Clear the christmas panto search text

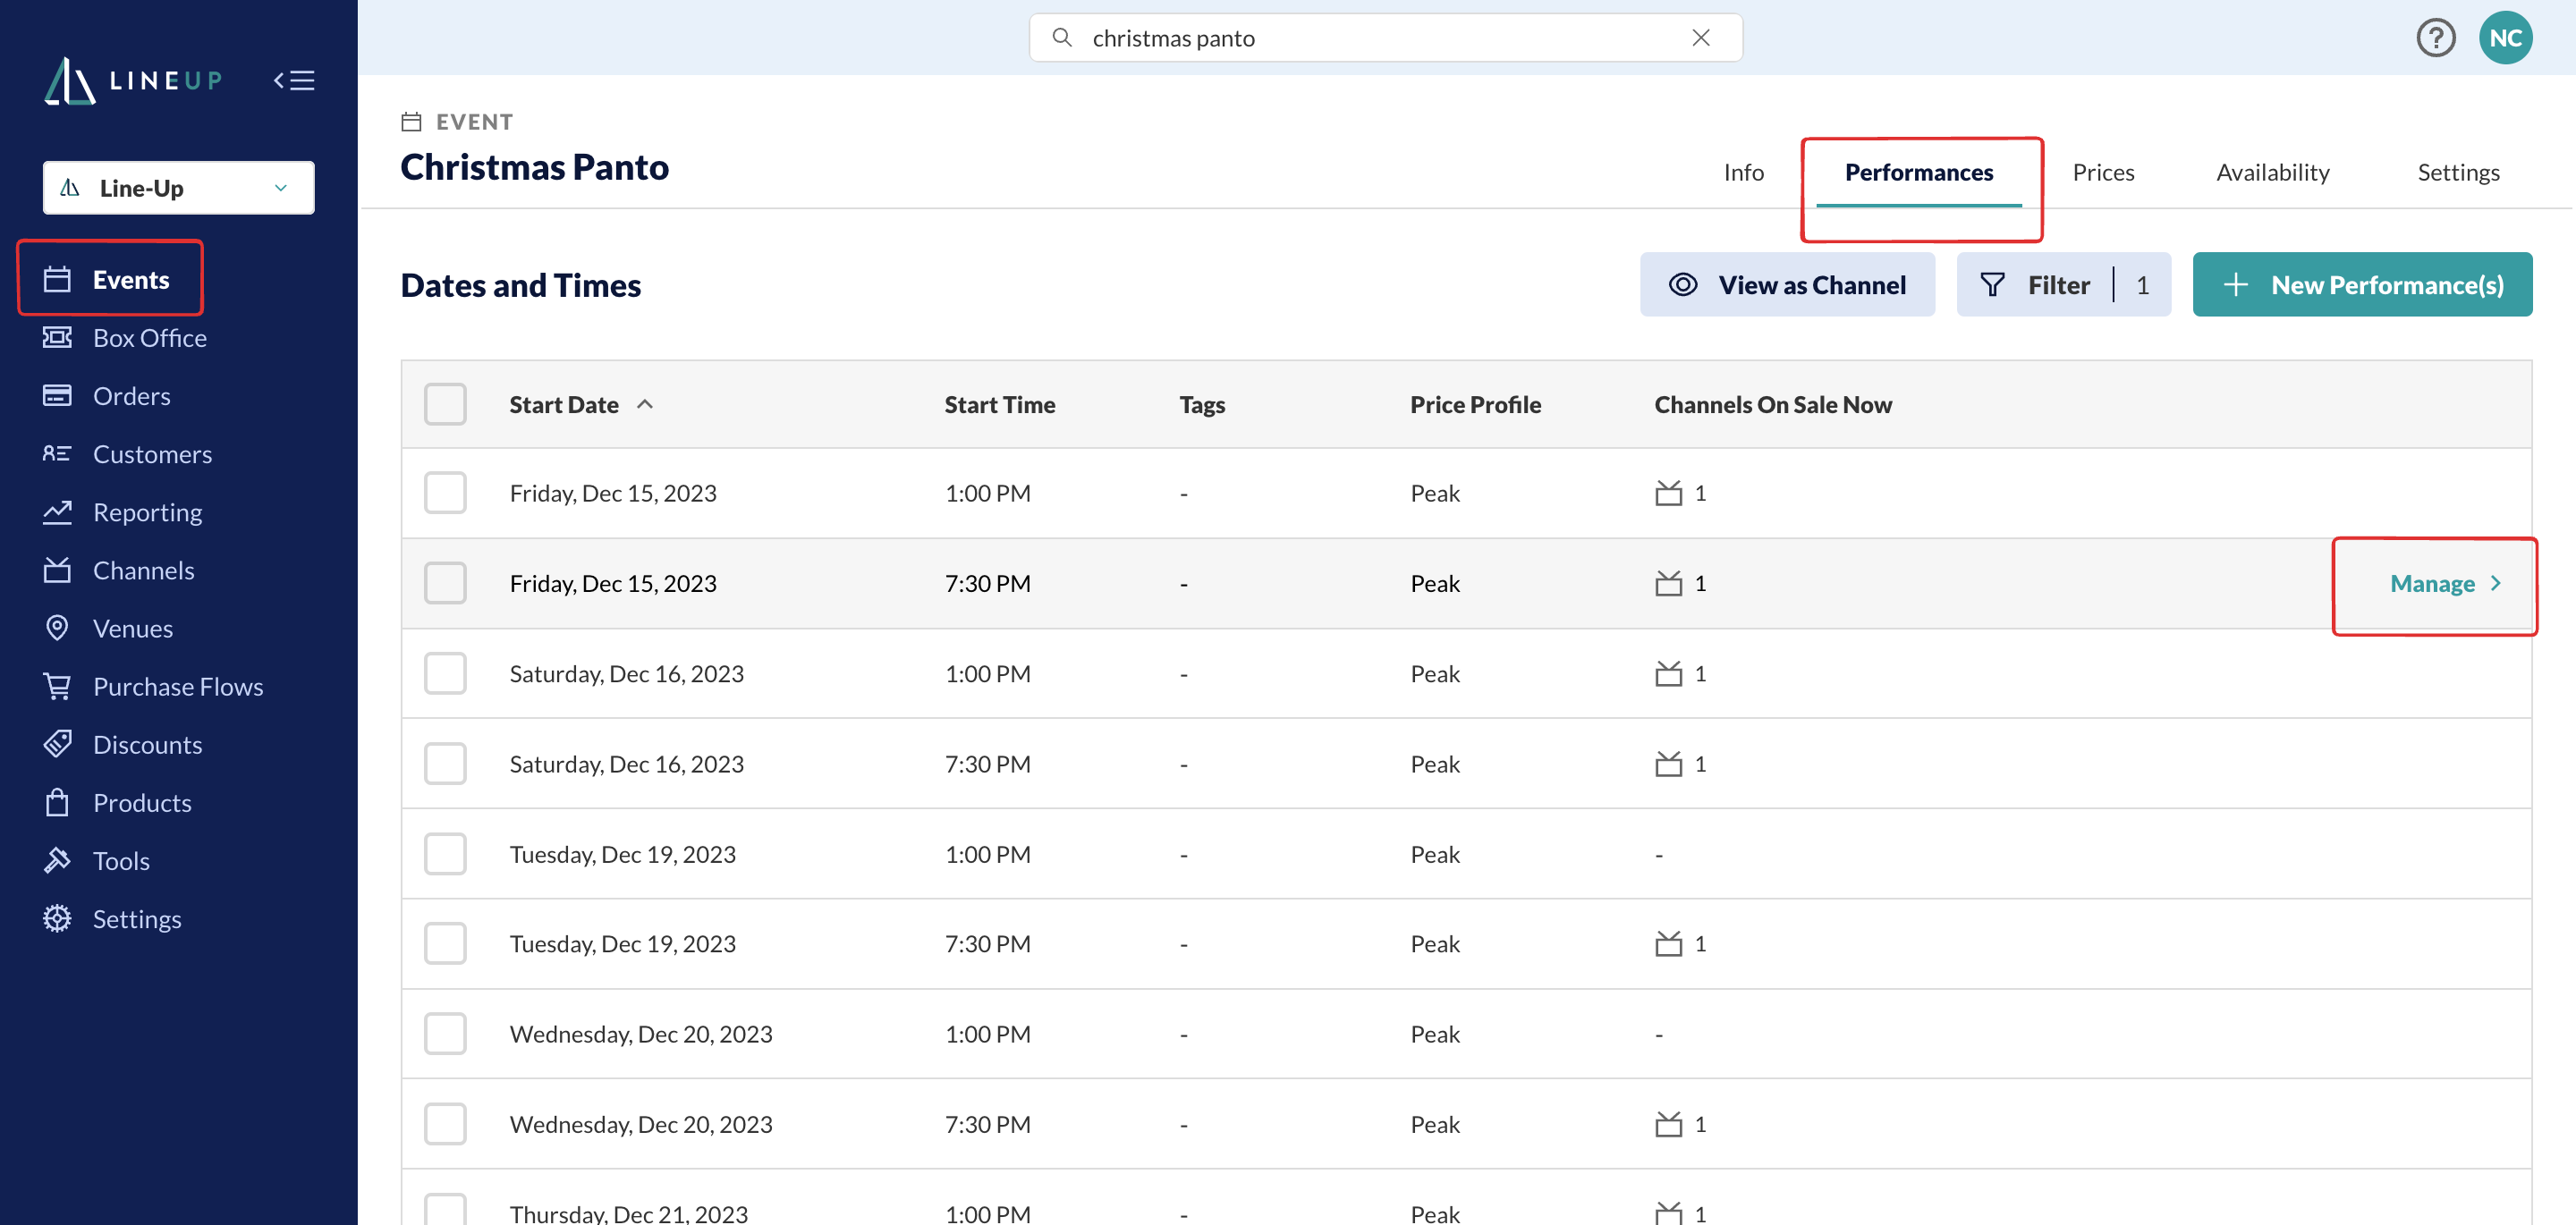[1700, 38]
